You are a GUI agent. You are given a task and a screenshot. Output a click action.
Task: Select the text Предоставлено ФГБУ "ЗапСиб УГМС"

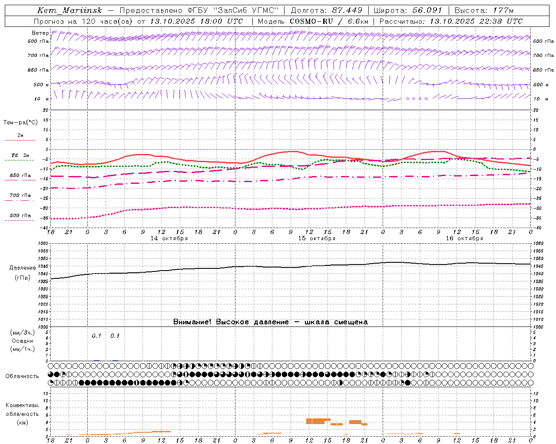point(199,10)
